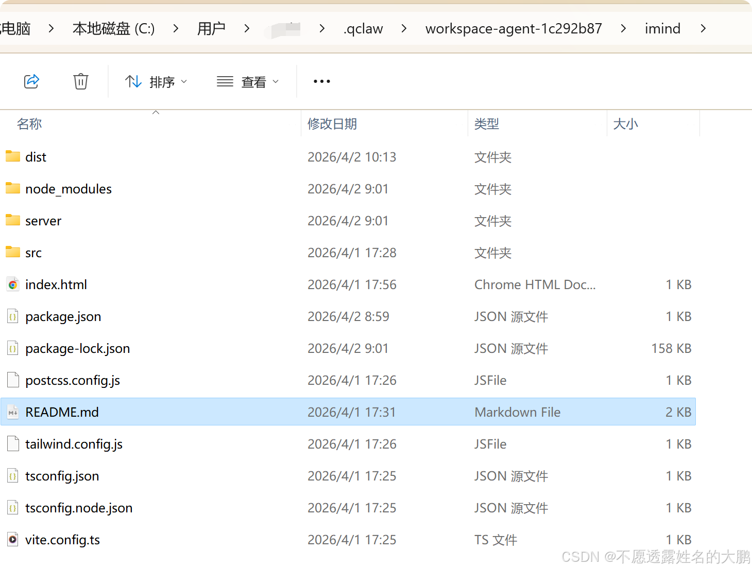Click the JSON icon beside tsconfig.json
752x570 pixels.
point(13,476)
